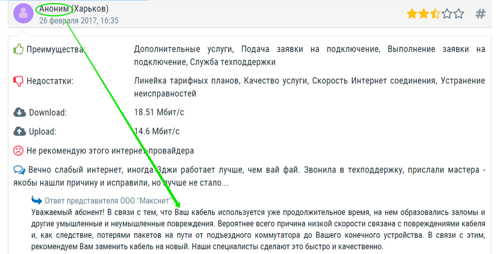The width and height of the screenshot is (498, 254).
Task: Click the green thumbs-up Преимущества icon
Action: pos(18,49)
